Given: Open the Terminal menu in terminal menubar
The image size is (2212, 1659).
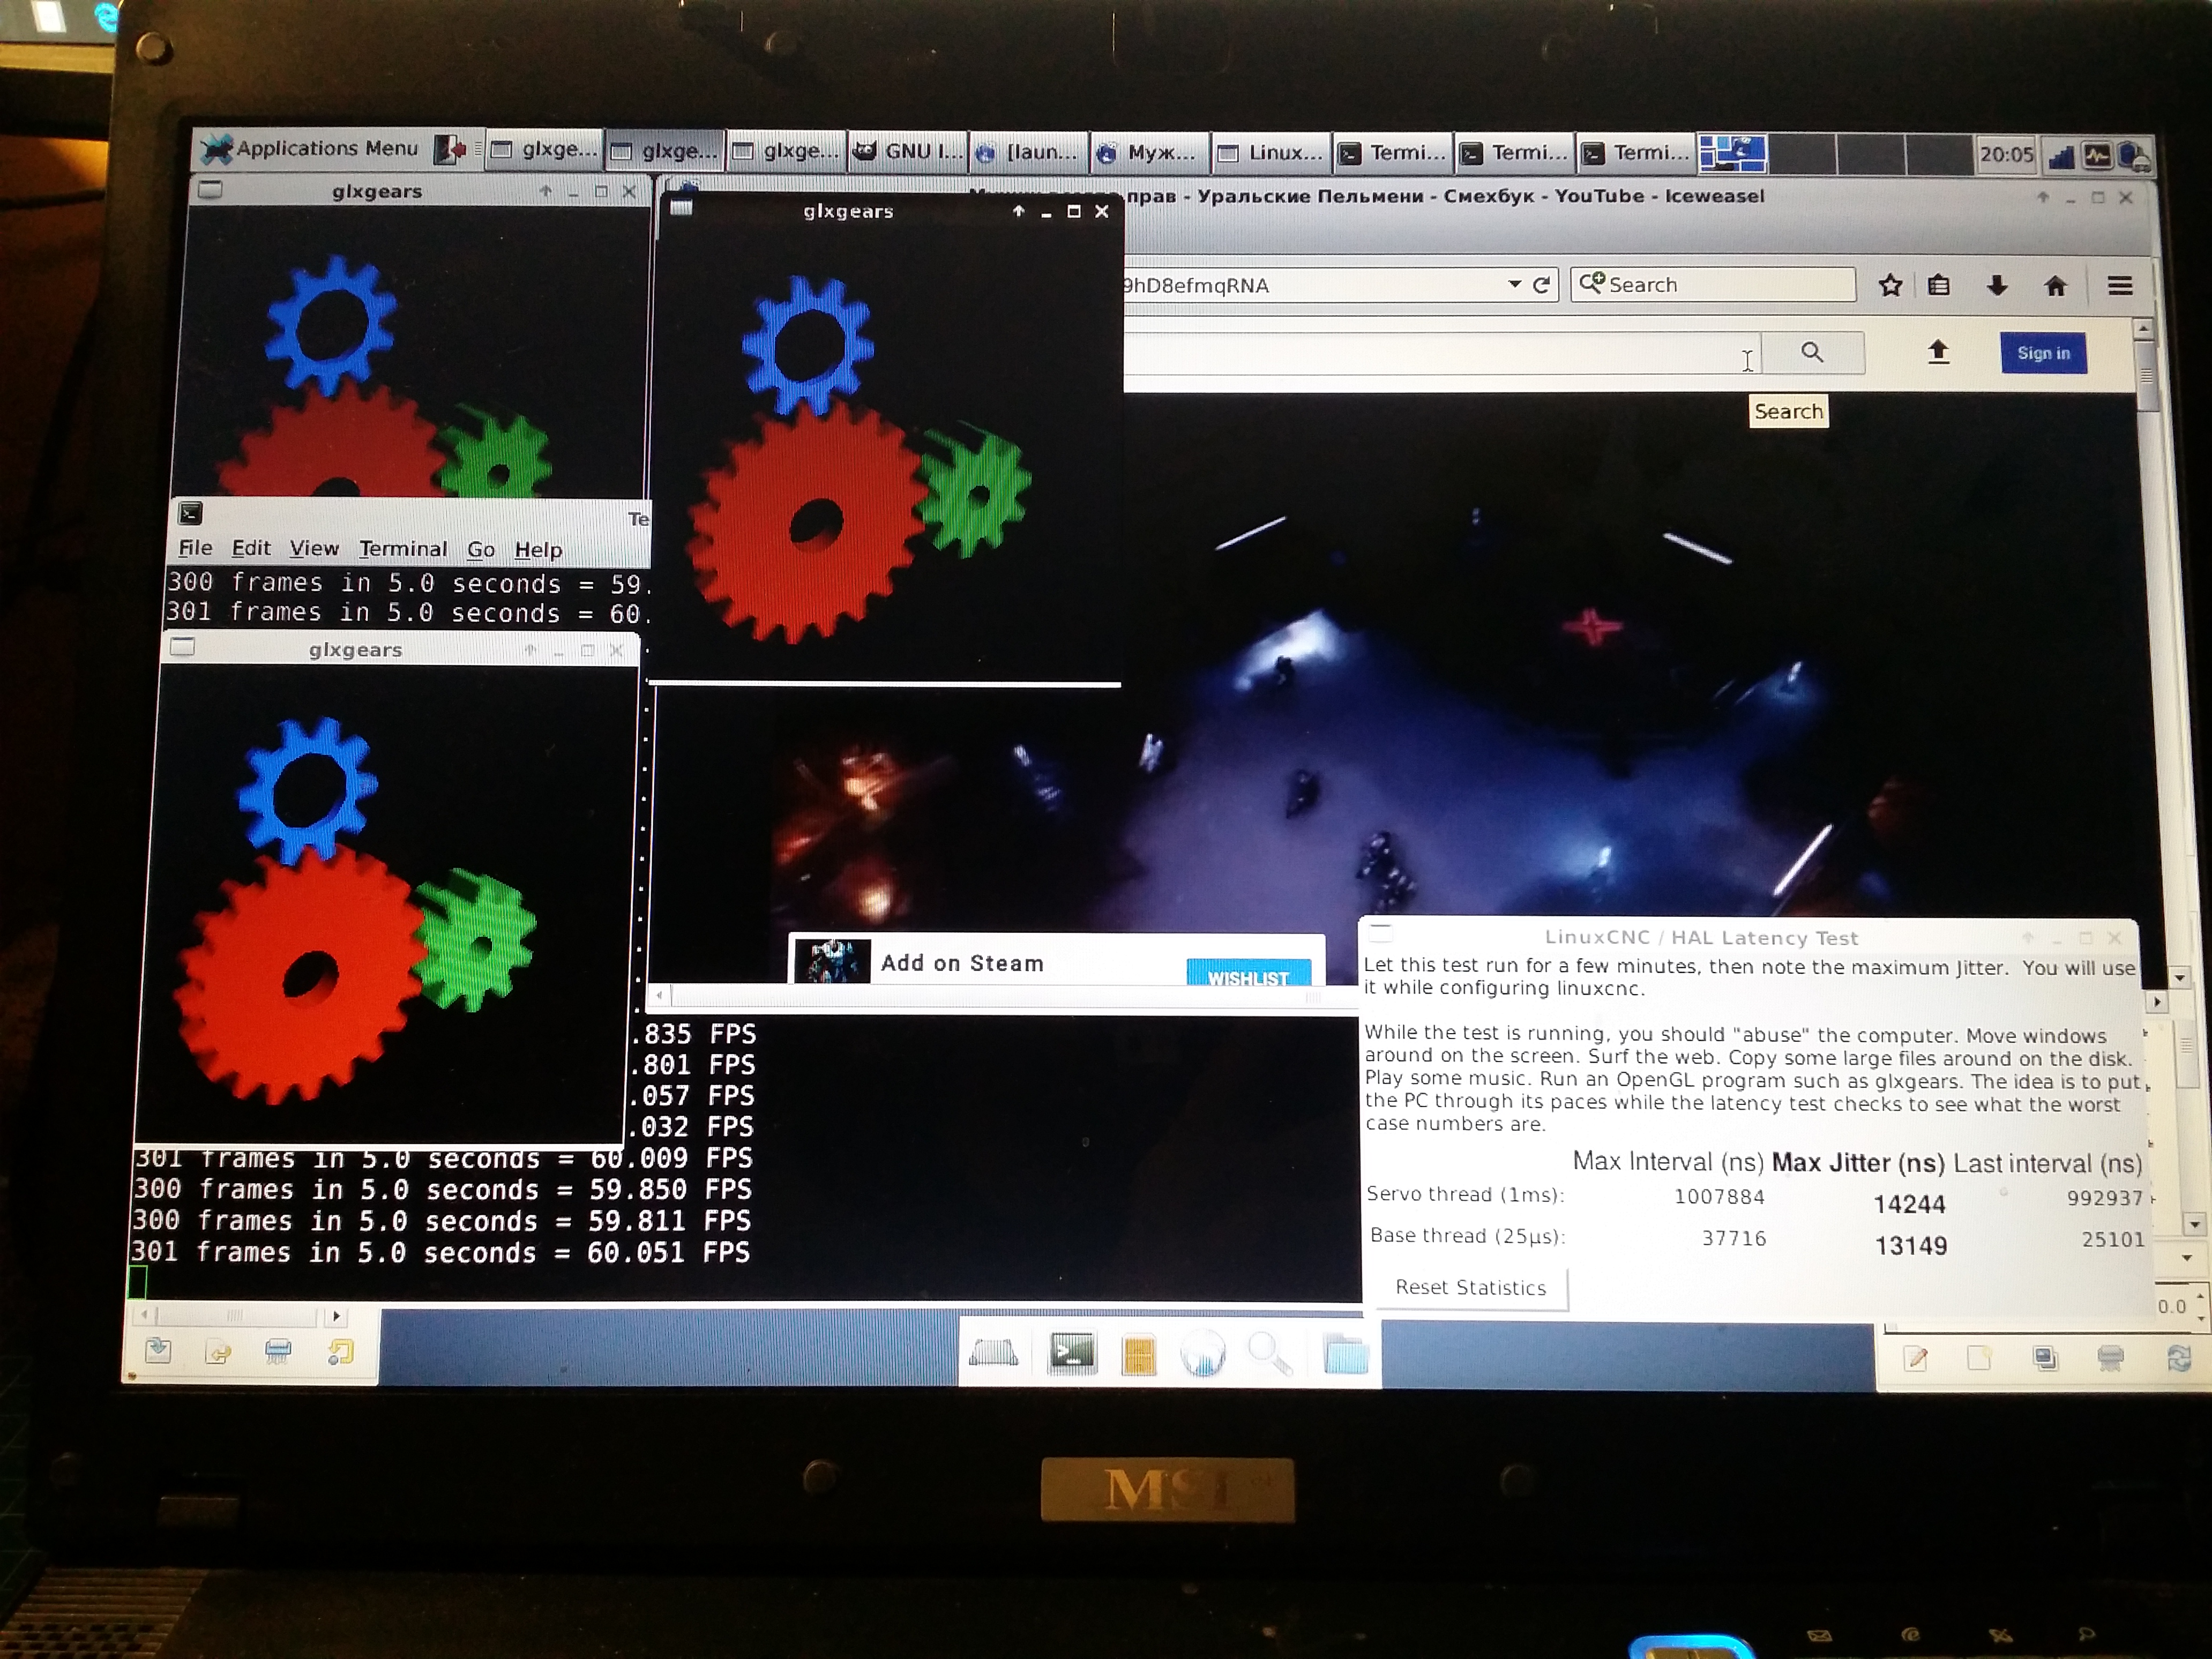Looking at the screenshot, I should [x=403, y=549].
